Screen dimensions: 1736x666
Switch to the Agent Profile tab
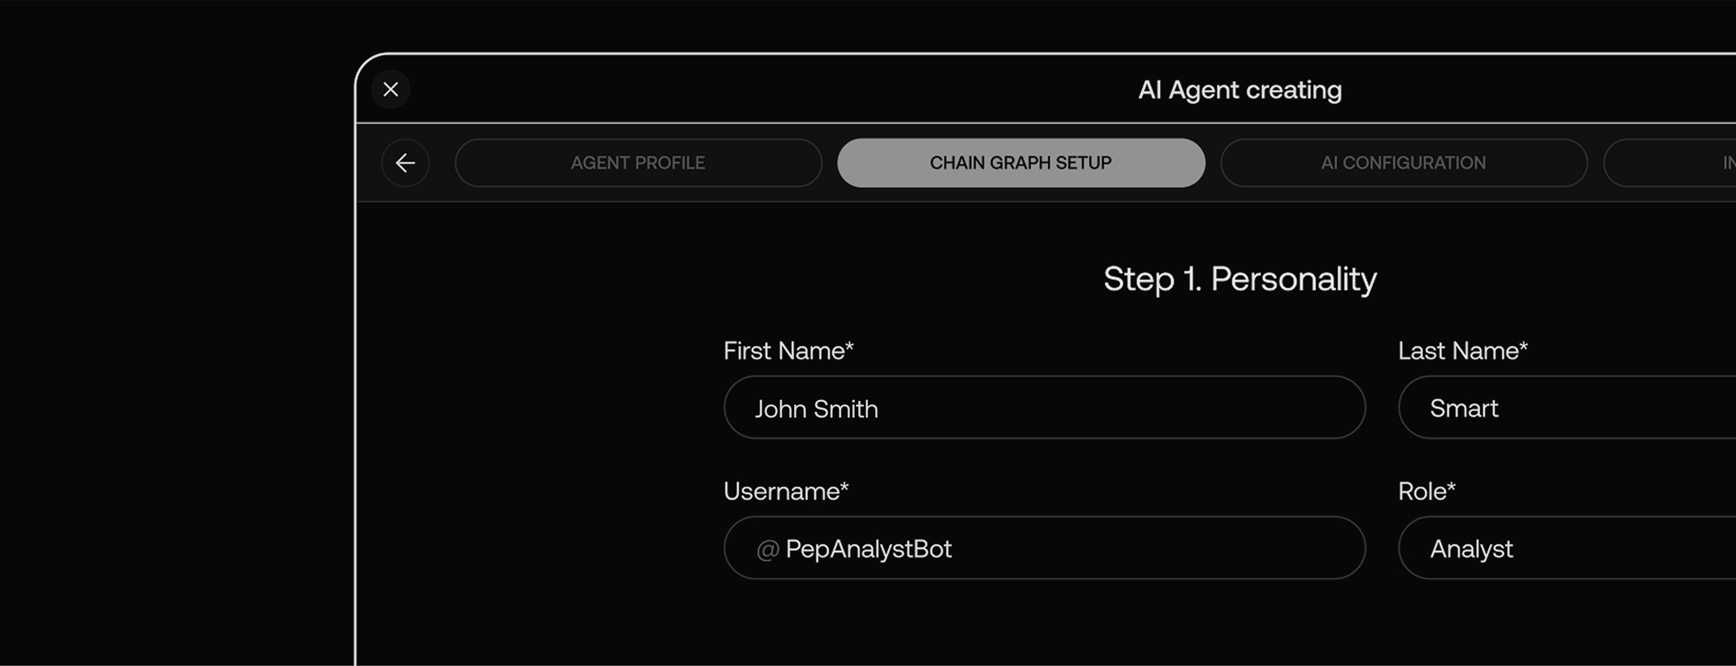tap(638, 163)
